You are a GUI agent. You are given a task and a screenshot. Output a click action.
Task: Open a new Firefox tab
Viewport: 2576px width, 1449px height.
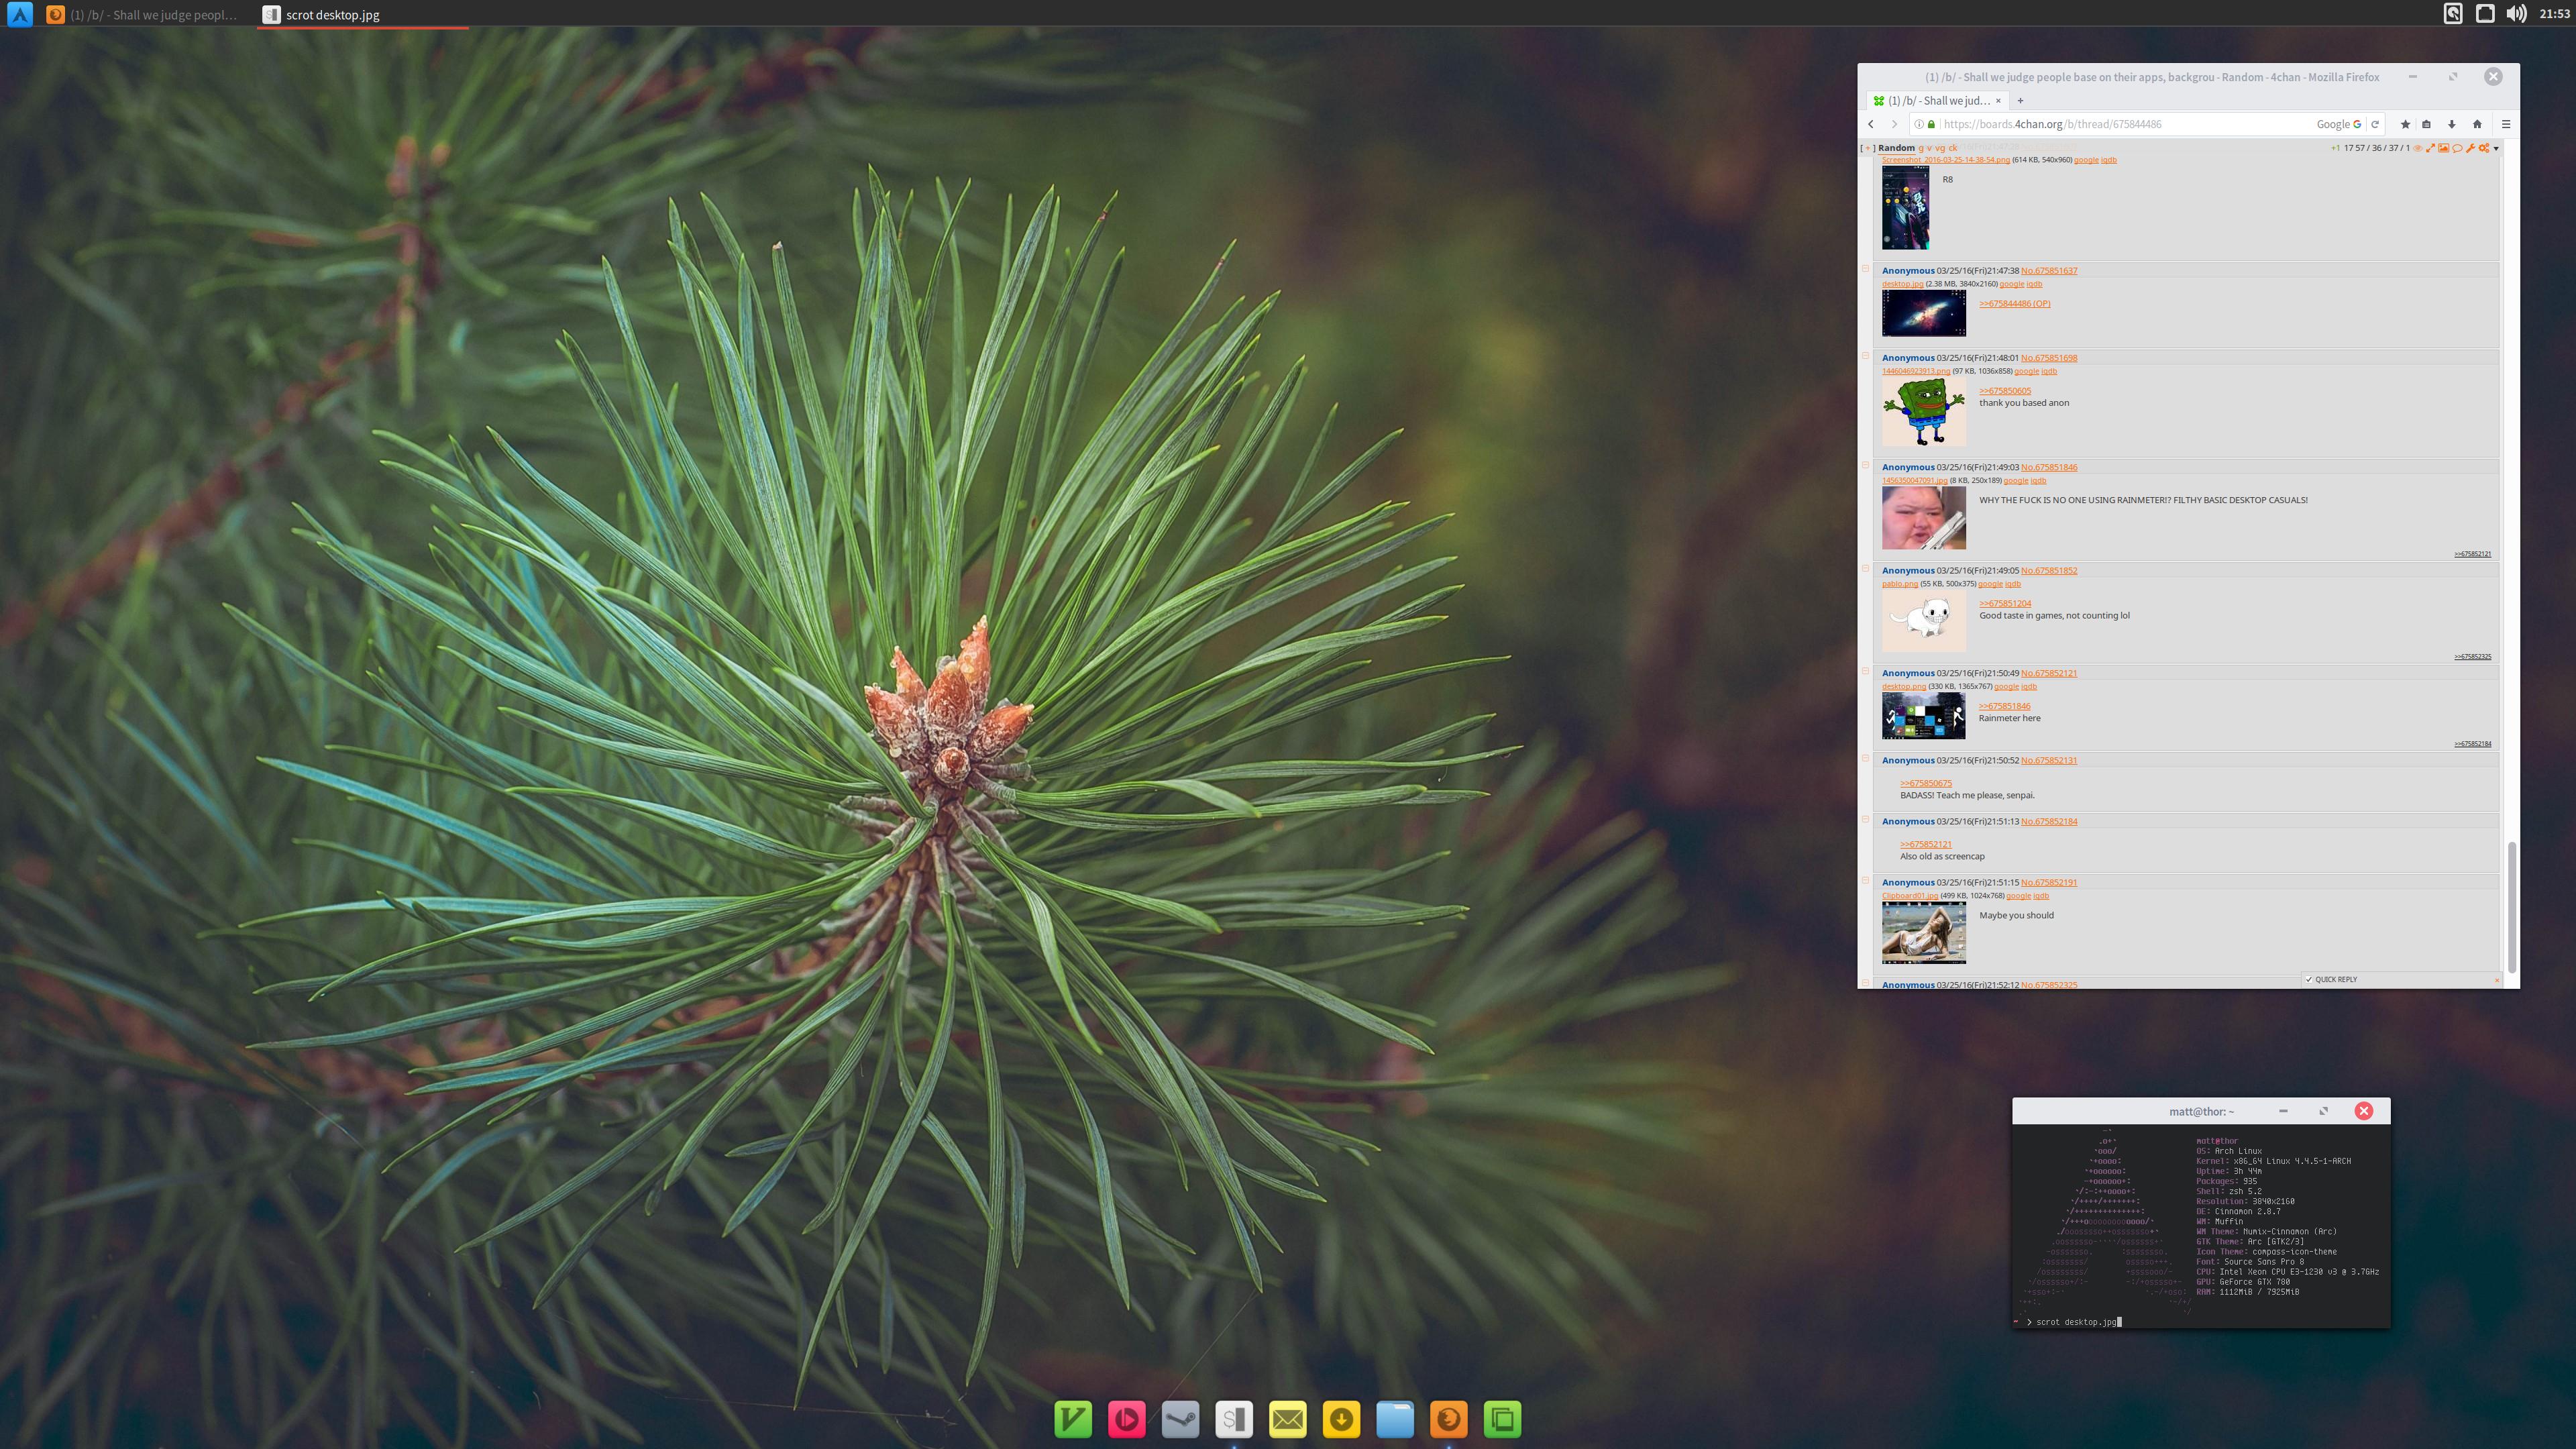click(2020, 100)
